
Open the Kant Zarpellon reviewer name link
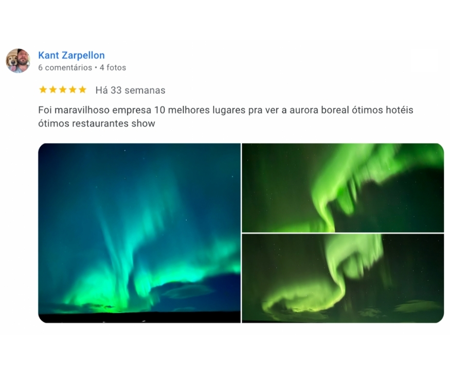[x=71, y=55]
